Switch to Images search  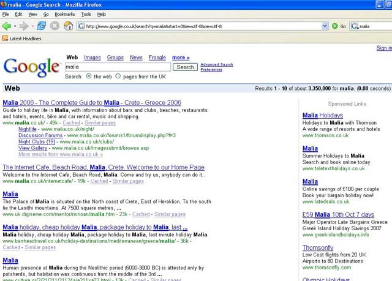pos(92,58)
